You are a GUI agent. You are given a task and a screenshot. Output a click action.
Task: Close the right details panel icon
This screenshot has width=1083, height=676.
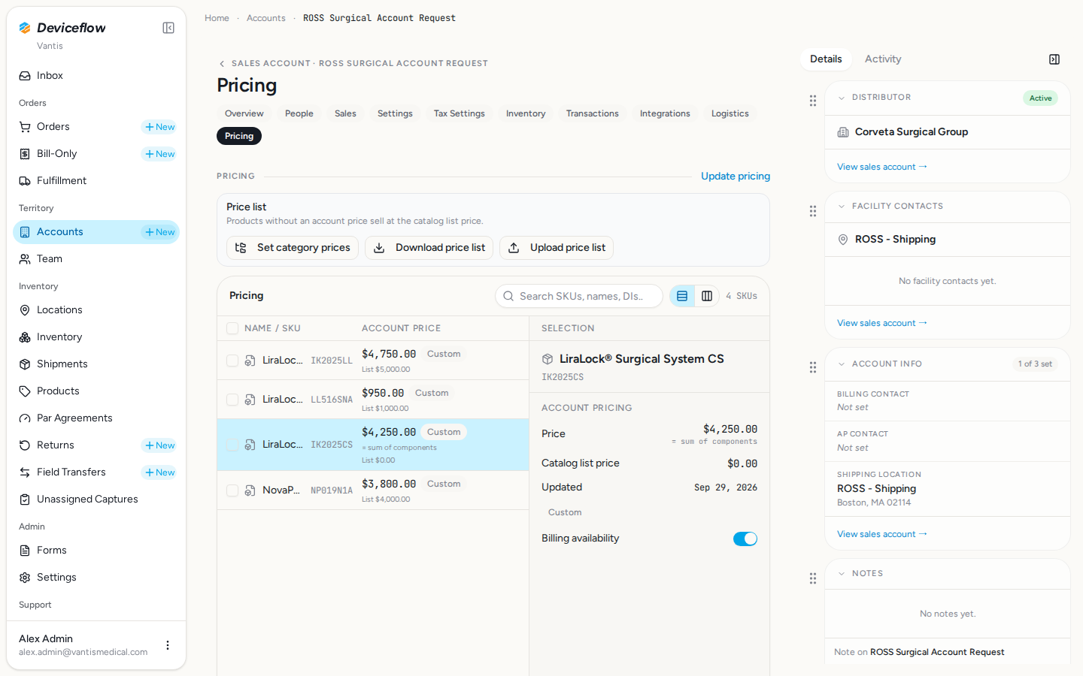coord(1054,59)
